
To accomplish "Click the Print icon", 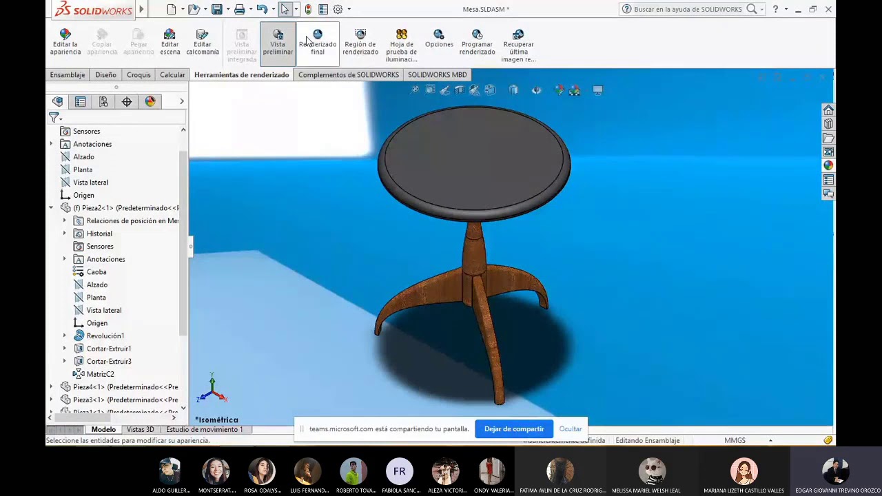I will (239, 10).
